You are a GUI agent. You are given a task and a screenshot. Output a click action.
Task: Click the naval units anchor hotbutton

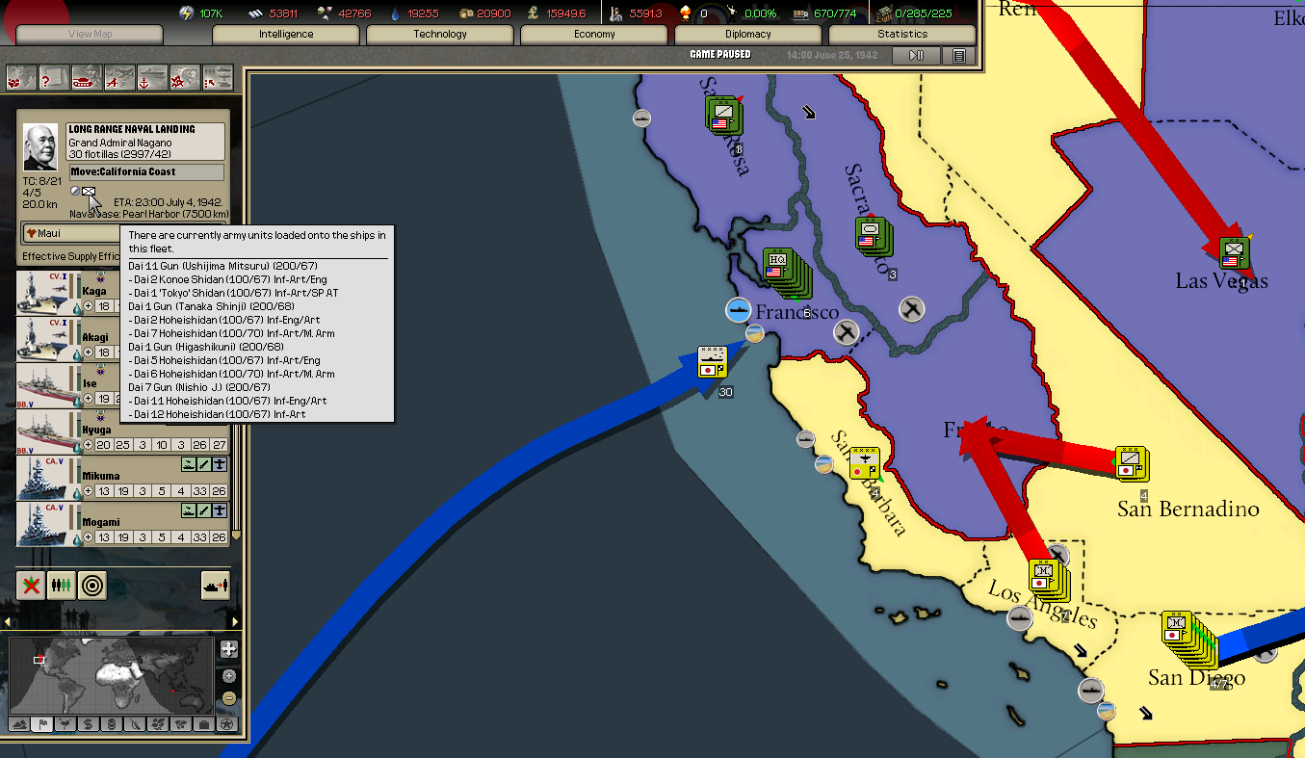click(x=152, y=77)
